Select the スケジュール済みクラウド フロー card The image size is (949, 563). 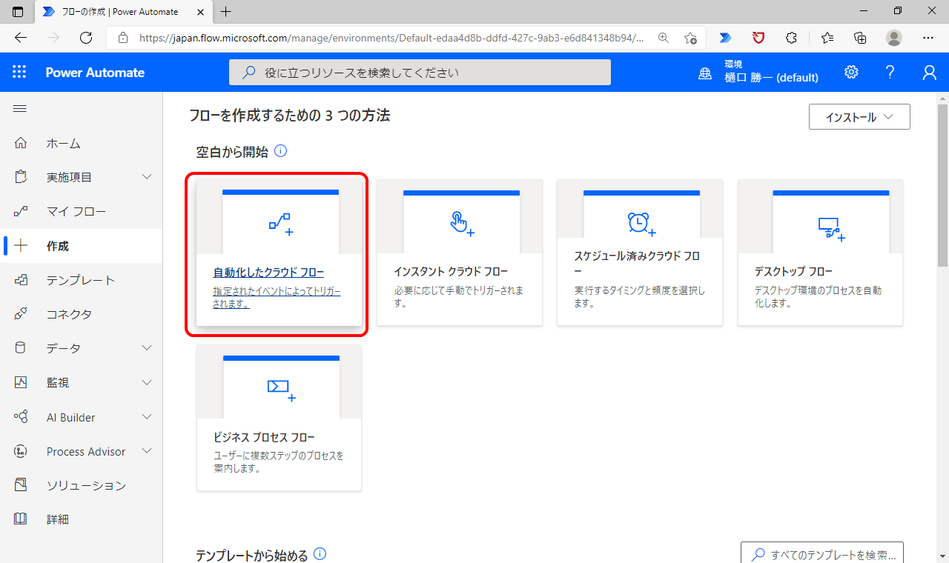click(640, 253)
